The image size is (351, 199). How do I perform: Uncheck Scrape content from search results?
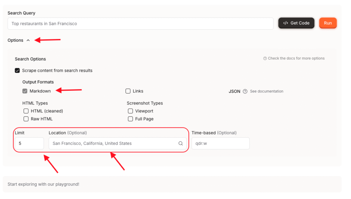click(17, 71)
